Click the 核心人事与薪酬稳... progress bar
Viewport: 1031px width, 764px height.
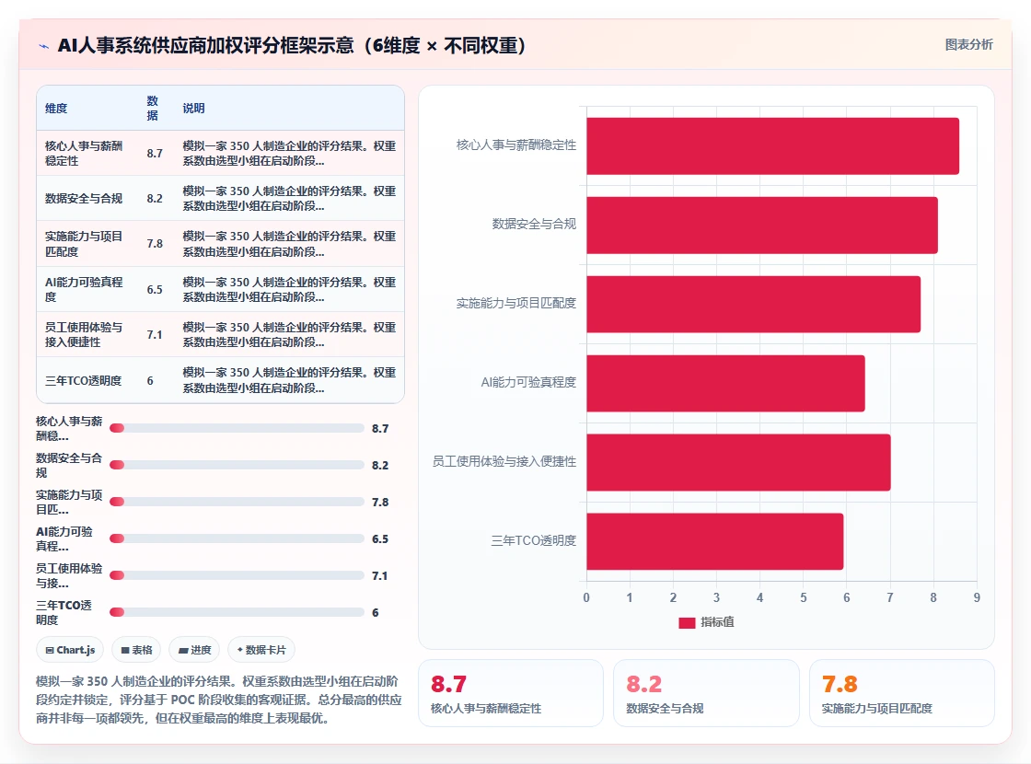237,428
